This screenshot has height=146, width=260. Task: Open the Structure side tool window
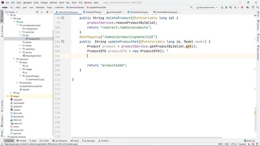(2, 31)
